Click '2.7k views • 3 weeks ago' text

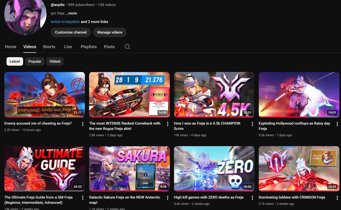(x=276, y=204)
